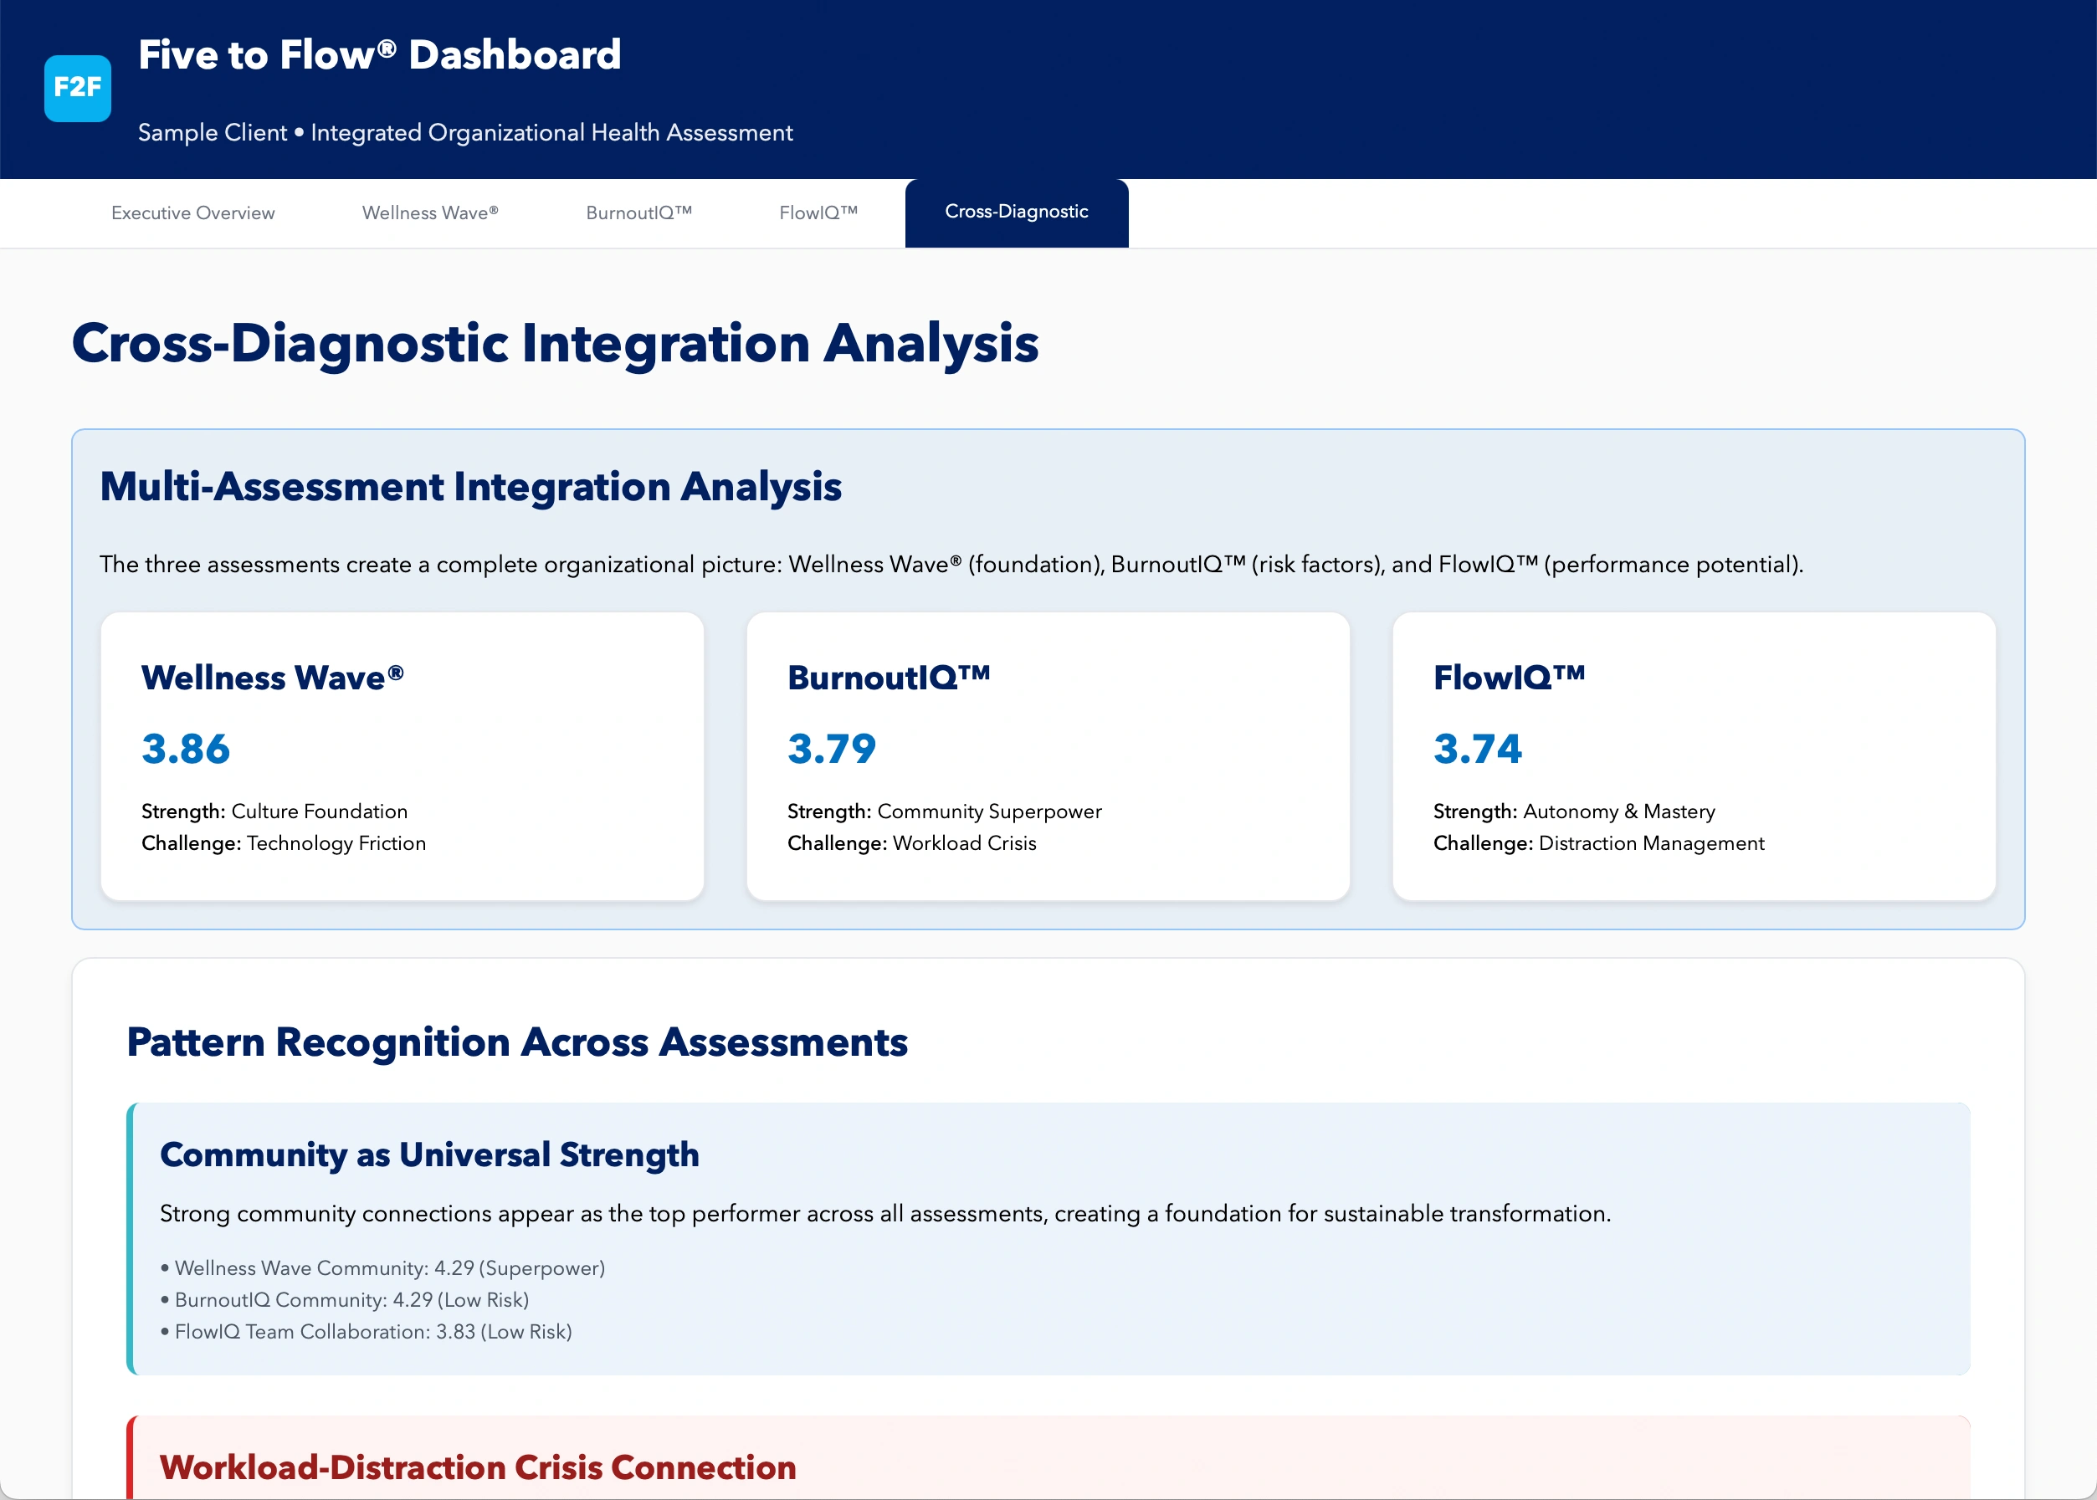The image size is (2097, 1500).
Task: Open the BurnoutIQ™ tab
Action: 639,213
